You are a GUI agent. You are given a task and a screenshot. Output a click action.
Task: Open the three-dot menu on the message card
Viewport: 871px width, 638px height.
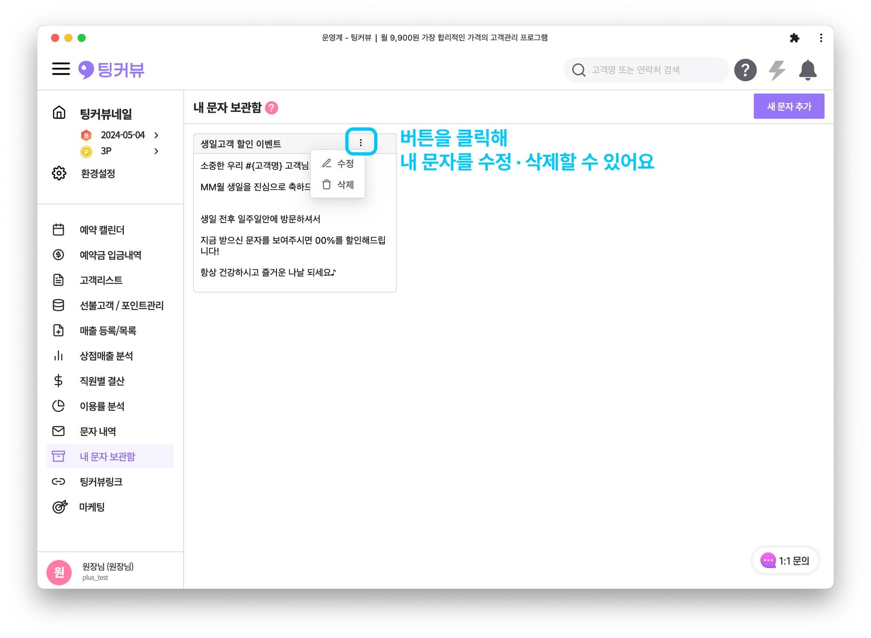361,143
